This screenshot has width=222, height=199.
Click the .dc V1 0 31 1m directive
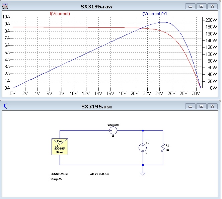100,174
